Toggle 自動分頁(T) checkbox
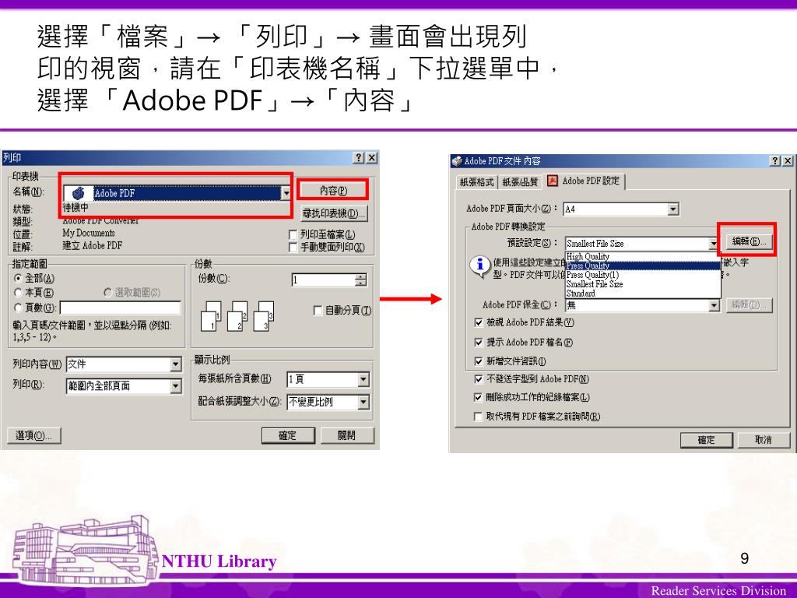 click(318, 310)
